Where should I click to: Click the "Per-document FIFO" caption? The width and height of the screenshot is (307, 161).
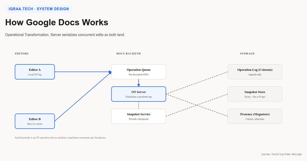pos(139,75)
